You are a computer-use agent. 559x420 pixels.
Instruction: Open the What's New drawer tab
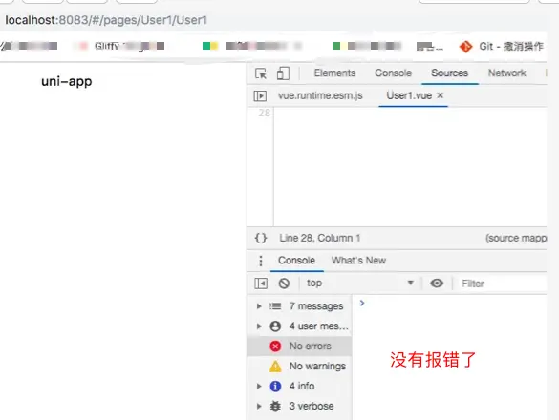click(358, 261)
